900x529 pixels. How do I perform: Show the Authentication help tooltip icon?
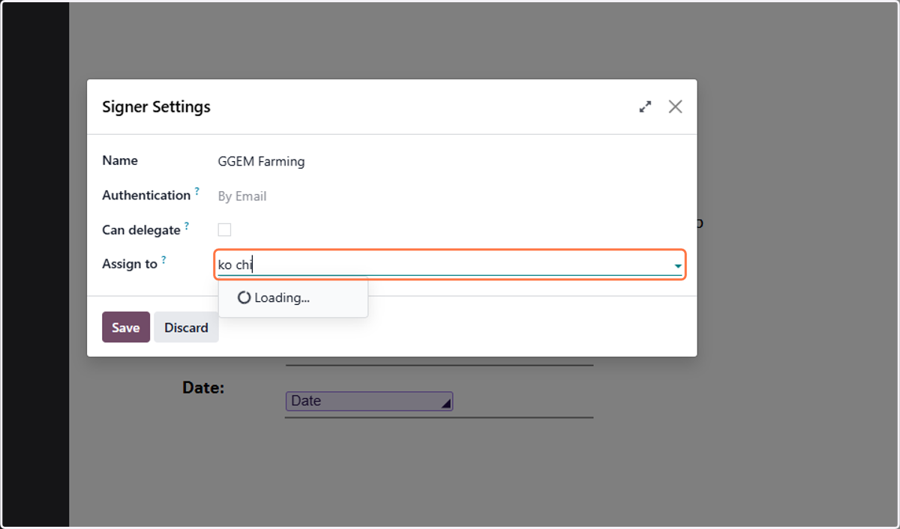(197, 191)
